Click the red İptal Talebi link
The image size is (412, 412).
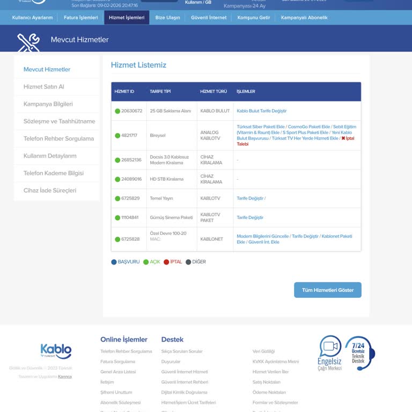tap(348, 138)
